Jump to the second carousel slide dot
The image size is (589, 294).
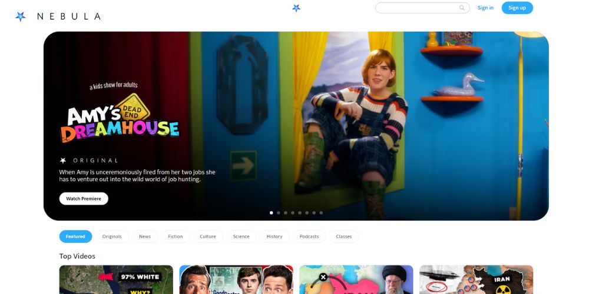pyautogui.click(x=279, y=213)
